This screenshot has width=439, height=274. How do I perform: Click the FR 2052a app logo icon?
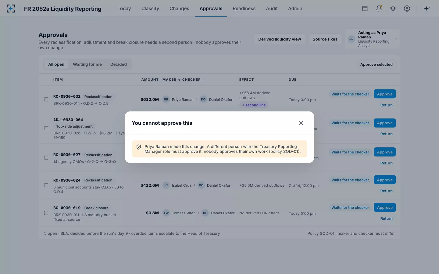click(11, 9)
